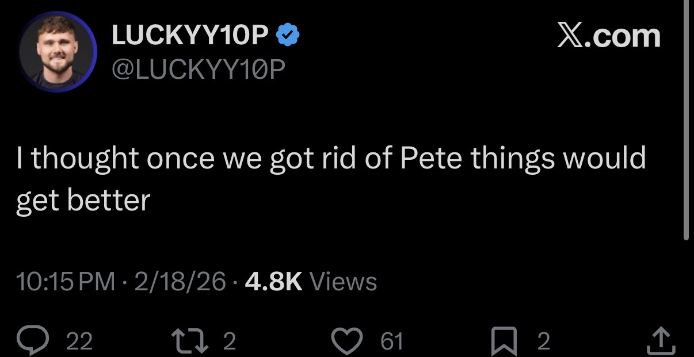Click the tweet text about Pete

(331, 178)
